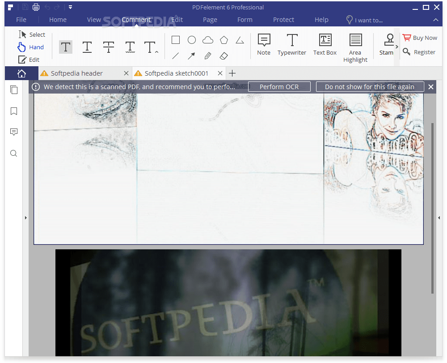Choose the Area Highlight tool
This screenshot has height=363, width=447.
[x=355, y=48]
